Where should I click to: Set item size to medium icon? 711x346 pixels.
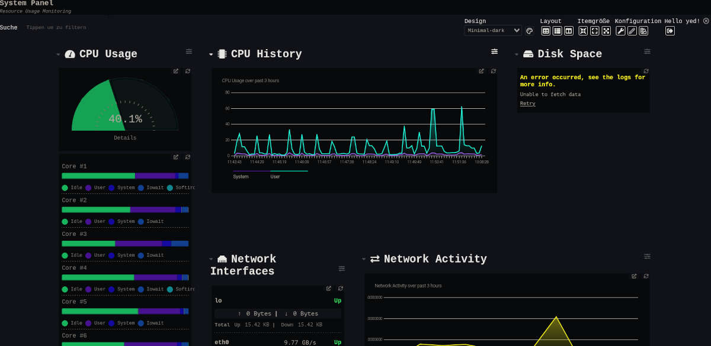click(595, 31)
